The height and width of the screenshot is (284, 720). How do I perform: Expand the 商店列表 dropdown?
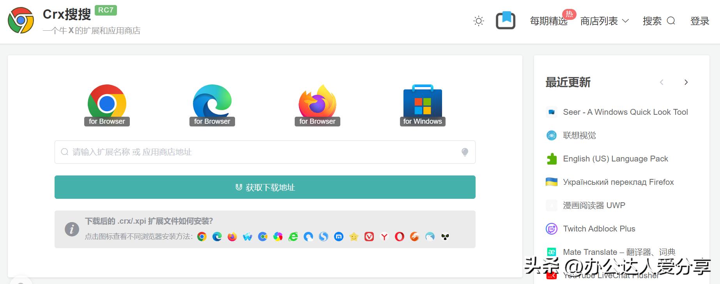[x=605, y=21]
